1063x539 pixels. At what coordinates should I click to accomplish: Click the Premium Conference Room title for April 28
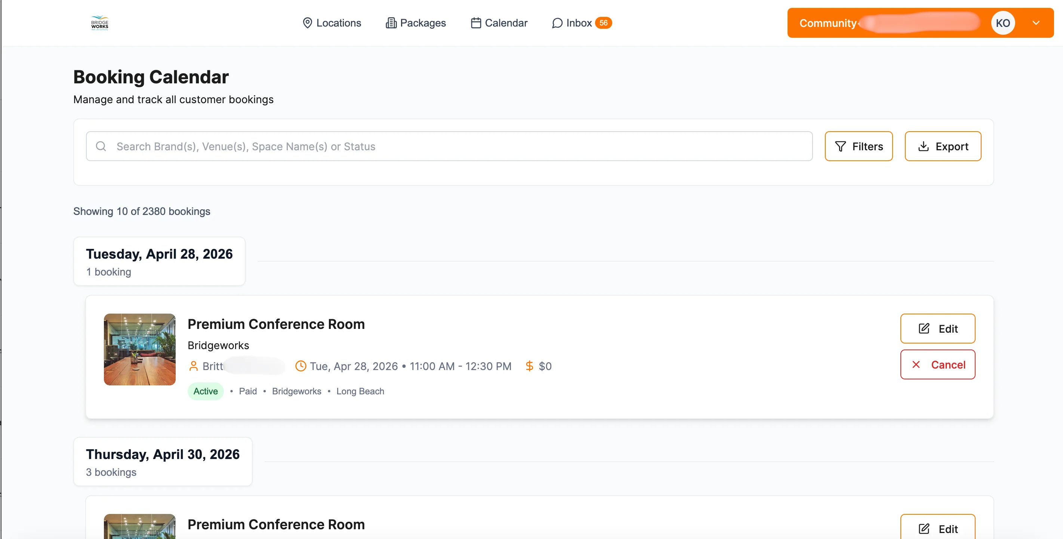click(x=276, y=324)
